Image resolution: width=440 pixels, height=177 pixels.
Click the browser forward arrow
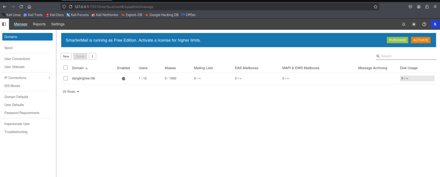(12, 7)
